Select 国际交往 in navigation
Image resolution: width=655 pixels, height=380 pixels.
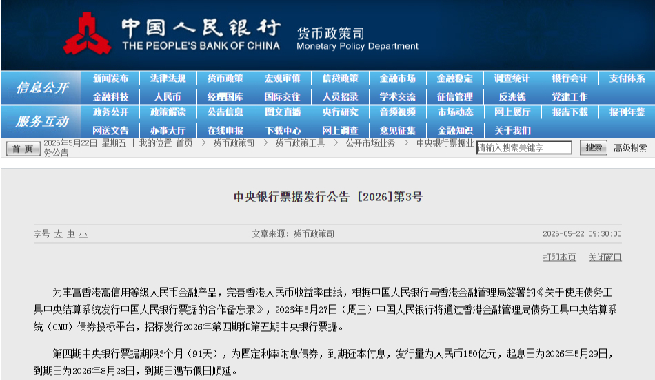[283, 97]
